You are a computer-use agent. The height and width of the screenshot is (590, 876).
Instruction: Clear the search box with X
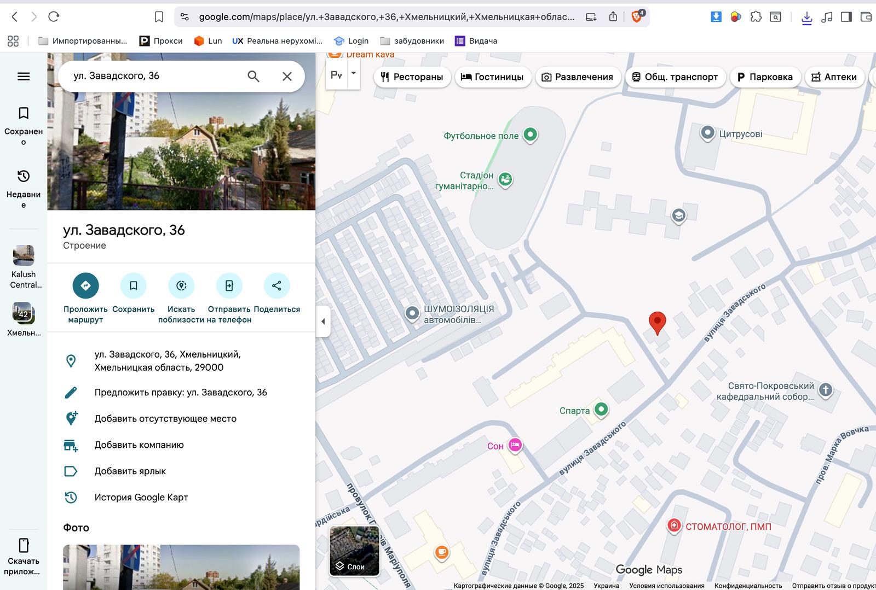pos(287,77)
